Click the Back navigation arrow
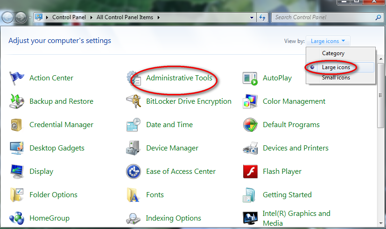The width and height of the screenshot is (386, 229). click(x=7, y=17)
